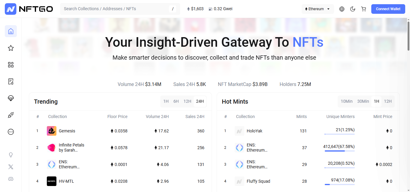Click Gemesis floor price 0.0358

(x=119, y=131)
